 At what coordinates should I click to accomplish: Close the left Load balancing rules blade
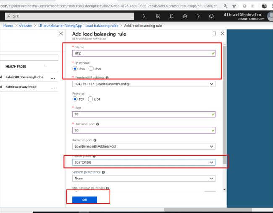(x=61, y=34)
